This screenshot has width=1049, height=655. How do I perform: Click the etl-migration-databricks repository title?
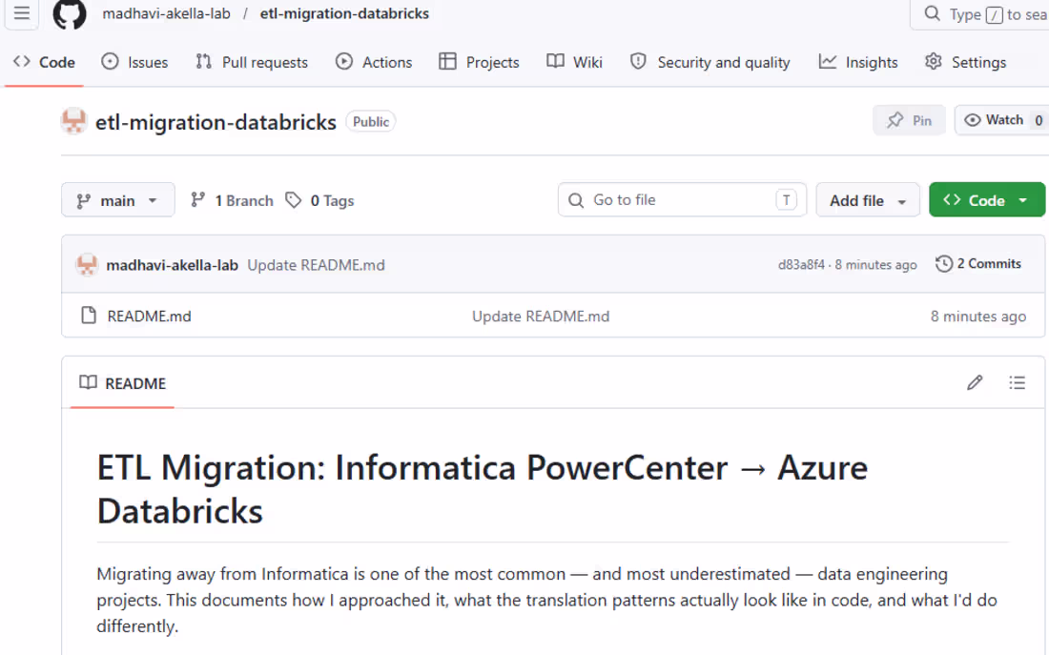(x=216, y=122)
